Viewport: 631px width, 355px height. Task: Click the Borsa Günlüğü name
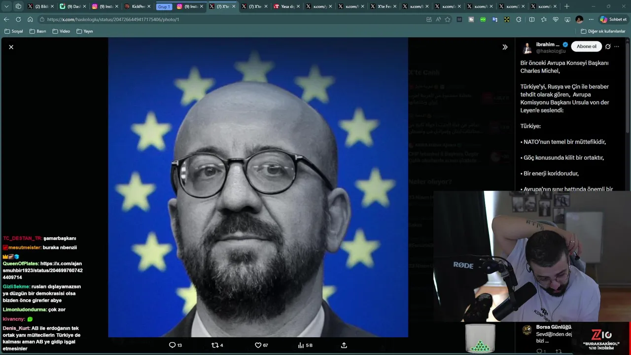pos(554,327)
